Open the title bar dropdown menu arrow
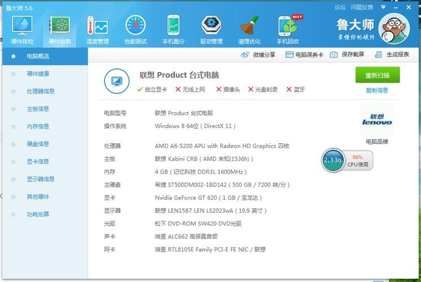The width and height of the screenshot is (421, 282). (383, 7)
